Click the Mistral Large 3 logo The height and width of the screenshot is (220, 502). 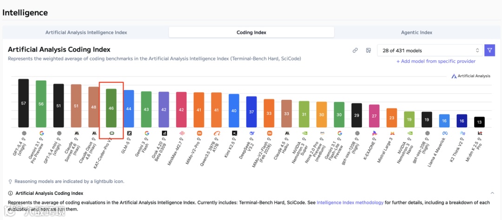click(392, 133)
